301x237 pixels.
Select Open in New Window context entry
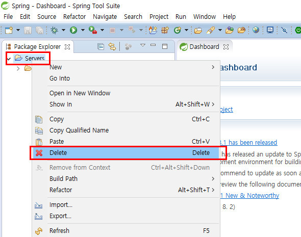[x=126, y=93]
